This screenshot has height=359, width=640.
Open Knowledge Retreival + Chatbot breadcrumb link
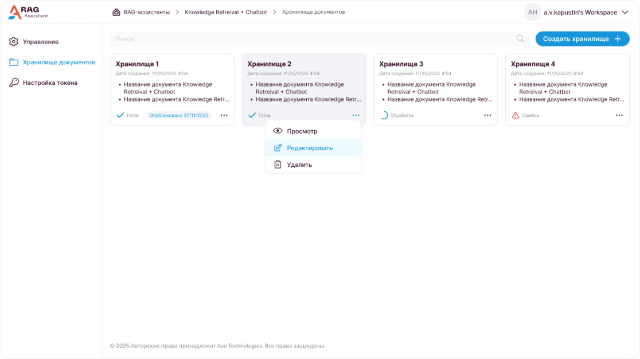pos(225,12)
